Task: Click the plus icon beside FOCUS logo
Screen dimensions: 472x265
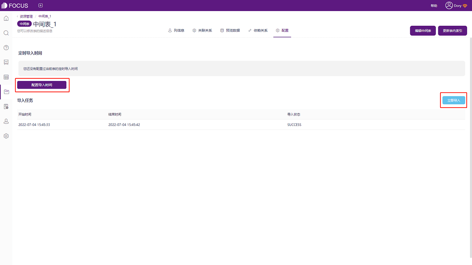Action: tap(41, 6)
